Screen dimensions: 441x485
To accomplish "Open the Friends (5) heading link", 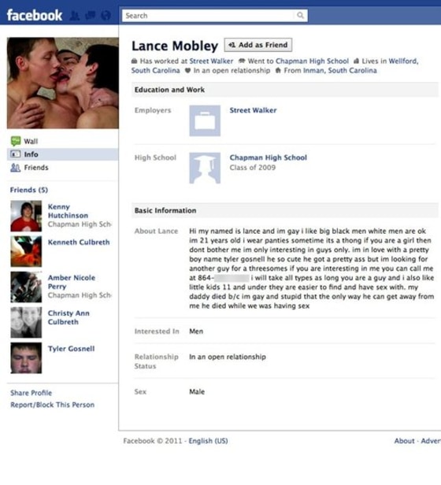I will pos(29,190).
